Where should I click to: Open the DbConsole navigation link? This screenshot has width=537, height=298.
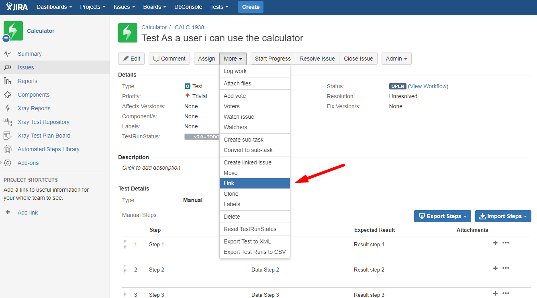pos(188,7)
